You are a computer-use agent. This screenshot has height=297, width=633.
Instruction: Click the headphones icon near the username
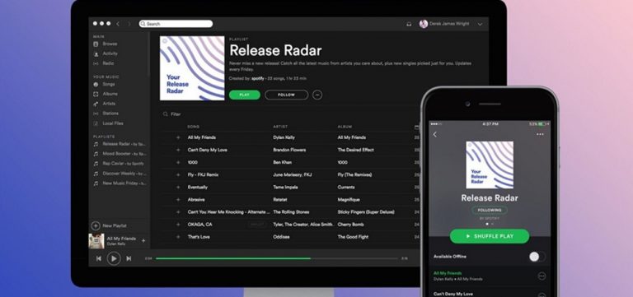pos(409,24)
